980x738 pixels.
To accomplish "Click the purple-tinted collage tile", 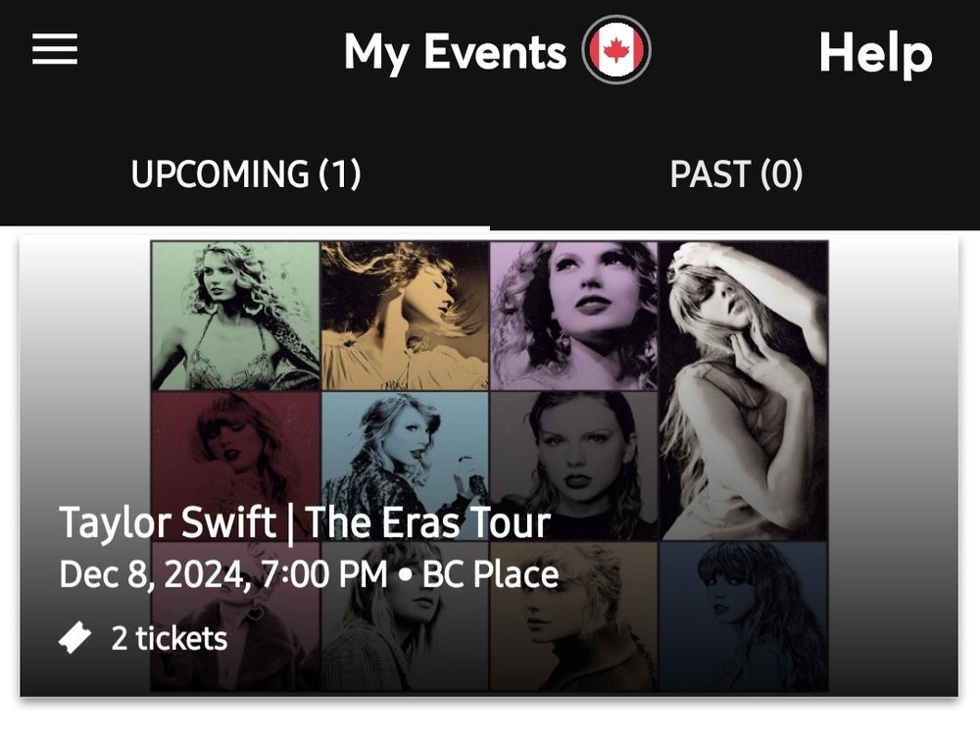I will coord(573,316).
